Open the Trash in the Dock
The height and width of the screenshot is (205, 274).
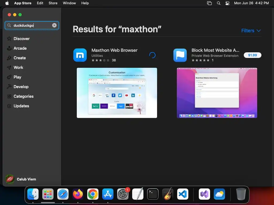pos(241,194)
